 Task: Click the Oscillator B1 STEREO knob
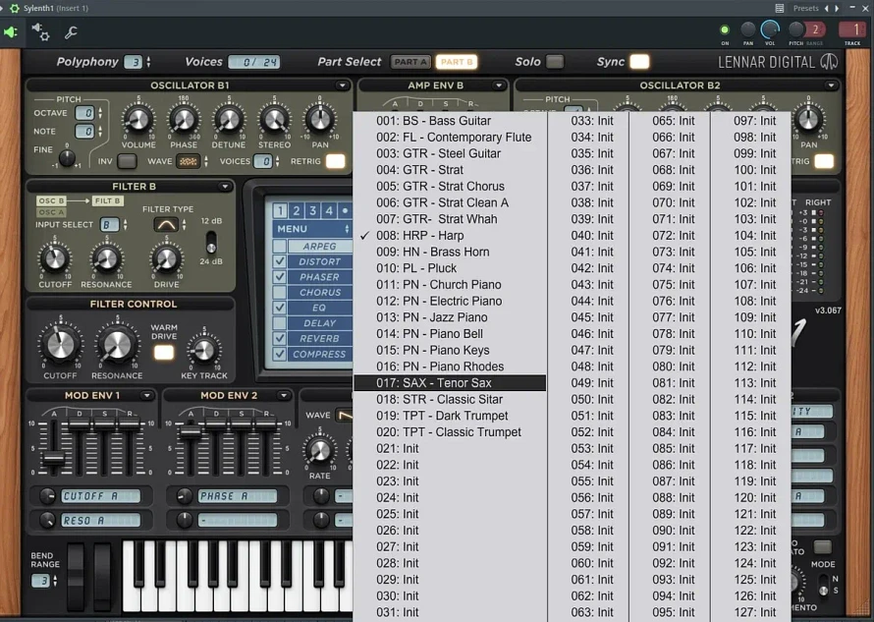click(274, 119)
